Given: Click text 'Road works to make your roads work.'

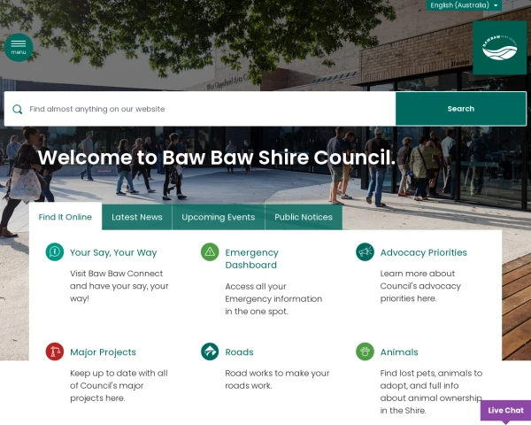Looking at the screenshot, I should pos(277,379).
